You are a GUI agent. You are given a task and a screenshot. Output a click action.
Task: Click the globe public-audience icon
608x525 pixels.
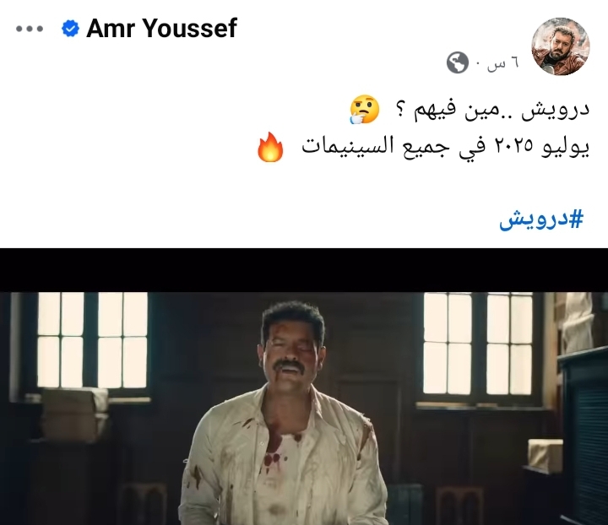coord(458,62)
